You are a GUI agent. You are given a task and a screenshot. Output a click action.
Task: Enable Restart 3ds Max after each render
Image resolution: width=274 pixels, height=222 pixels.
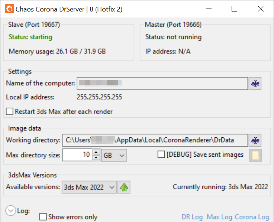point(9,111)
